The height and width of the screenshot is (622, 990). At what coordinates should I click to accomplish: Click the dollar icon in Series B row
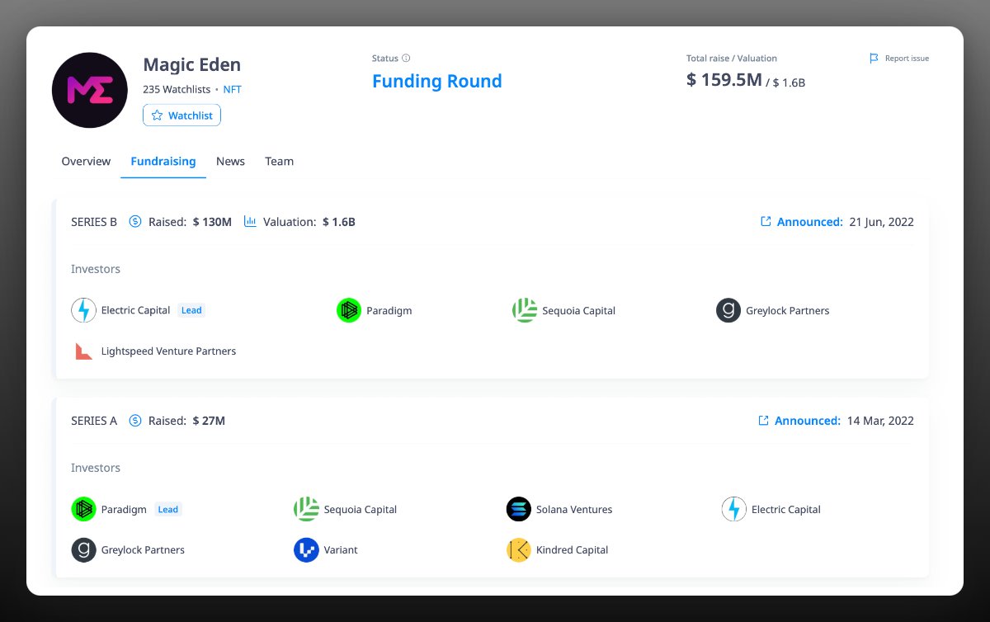tap(135, 222)
